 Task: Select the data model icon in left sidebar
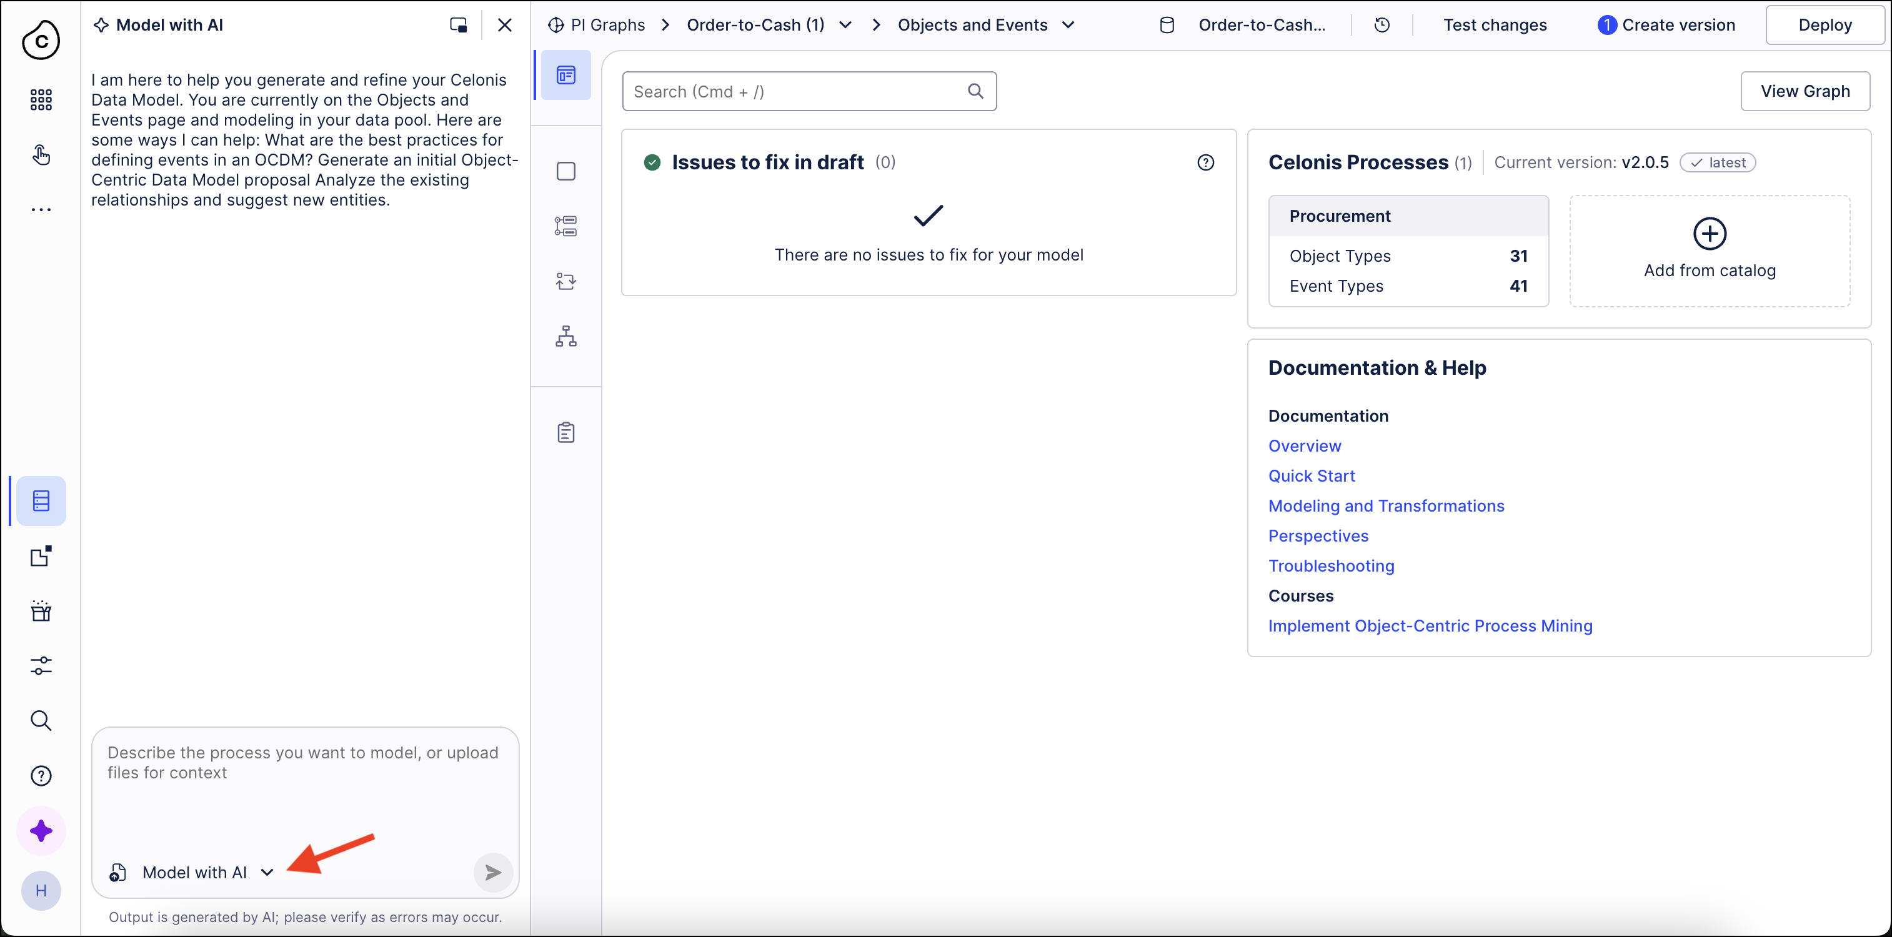41,501
